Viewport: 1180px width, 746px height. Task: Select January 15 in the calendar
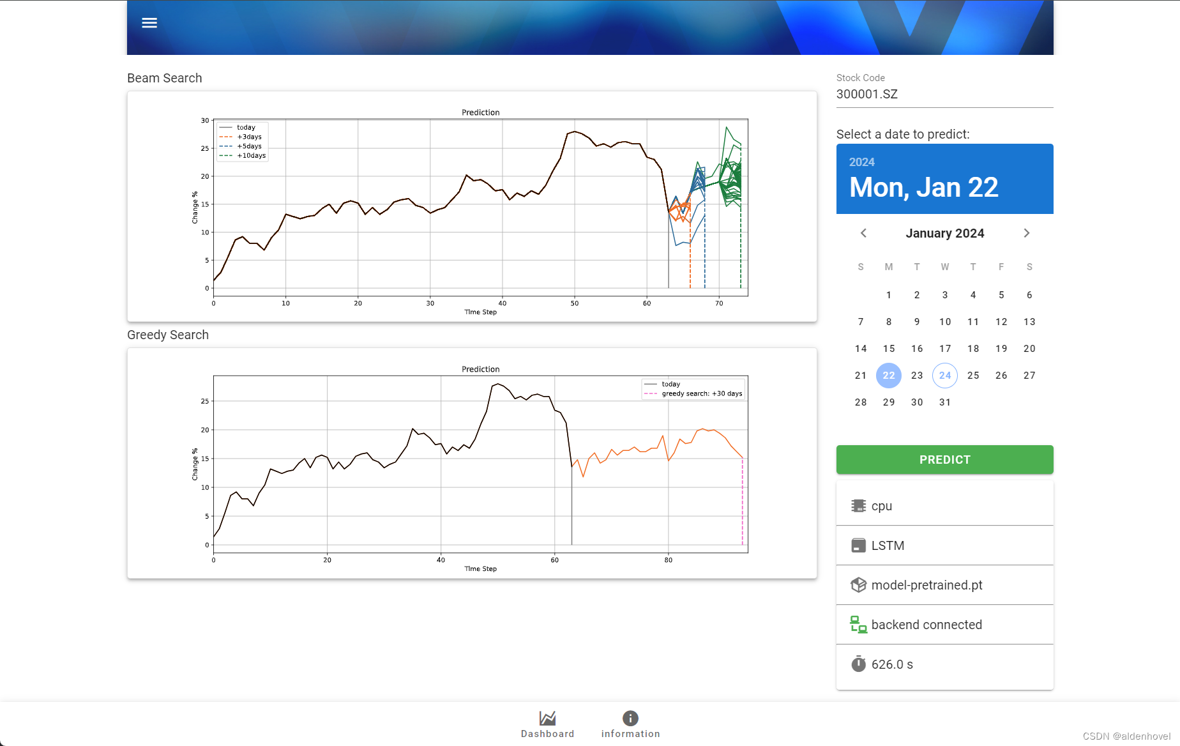point(888,349)
